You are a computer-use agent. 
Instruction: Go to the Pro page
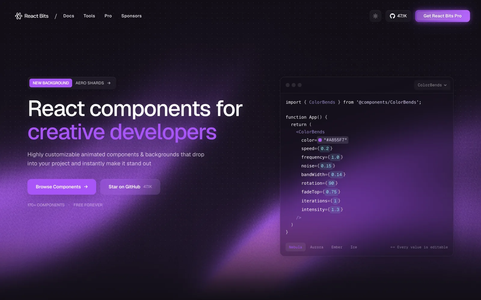click(x=108, y=16)
